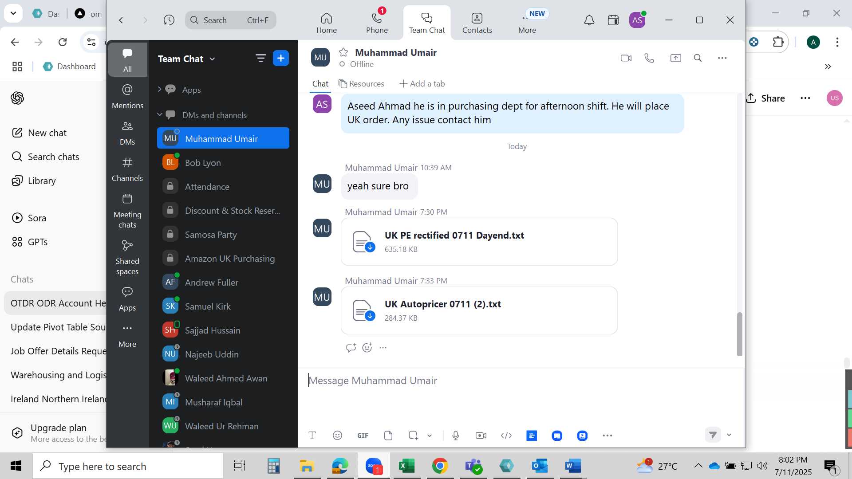Open Andrew Fuller chat
Viewport: 852px width, 479px height.
[223, 283]
